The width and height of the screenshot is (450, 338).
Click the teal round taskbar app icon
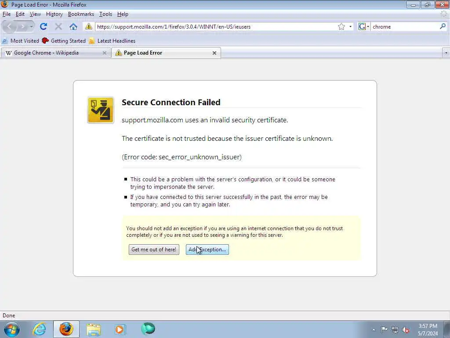tap(148, 329)
